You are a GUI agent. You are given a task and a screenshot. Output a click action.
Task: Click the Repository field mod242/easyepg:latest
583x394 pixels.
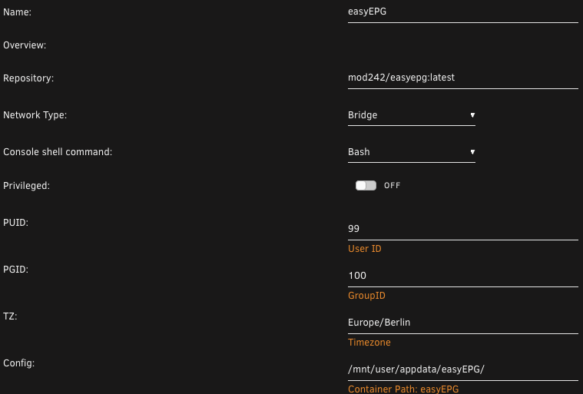point(463,78)
